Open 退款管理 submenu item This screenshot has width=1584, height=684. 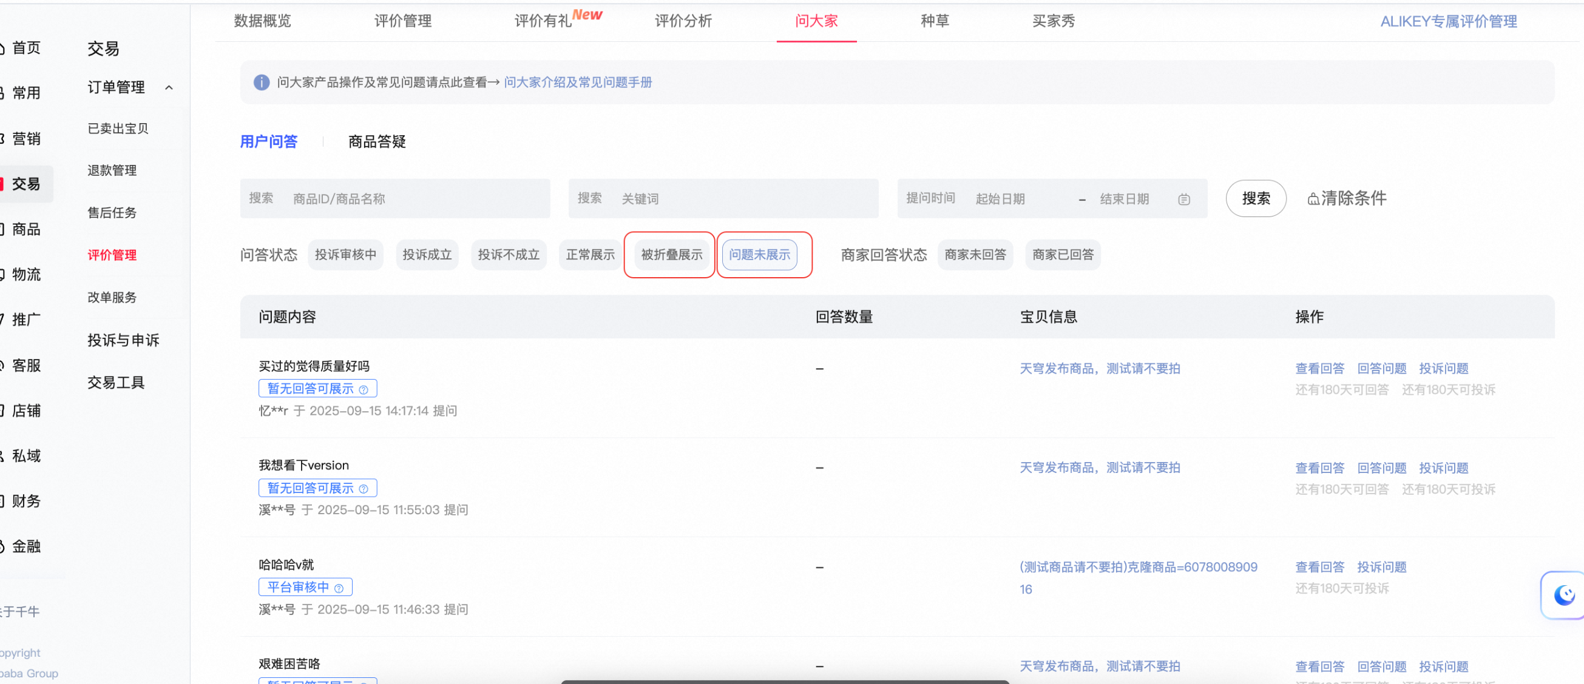pyautogui.click(x=112, y=171)
